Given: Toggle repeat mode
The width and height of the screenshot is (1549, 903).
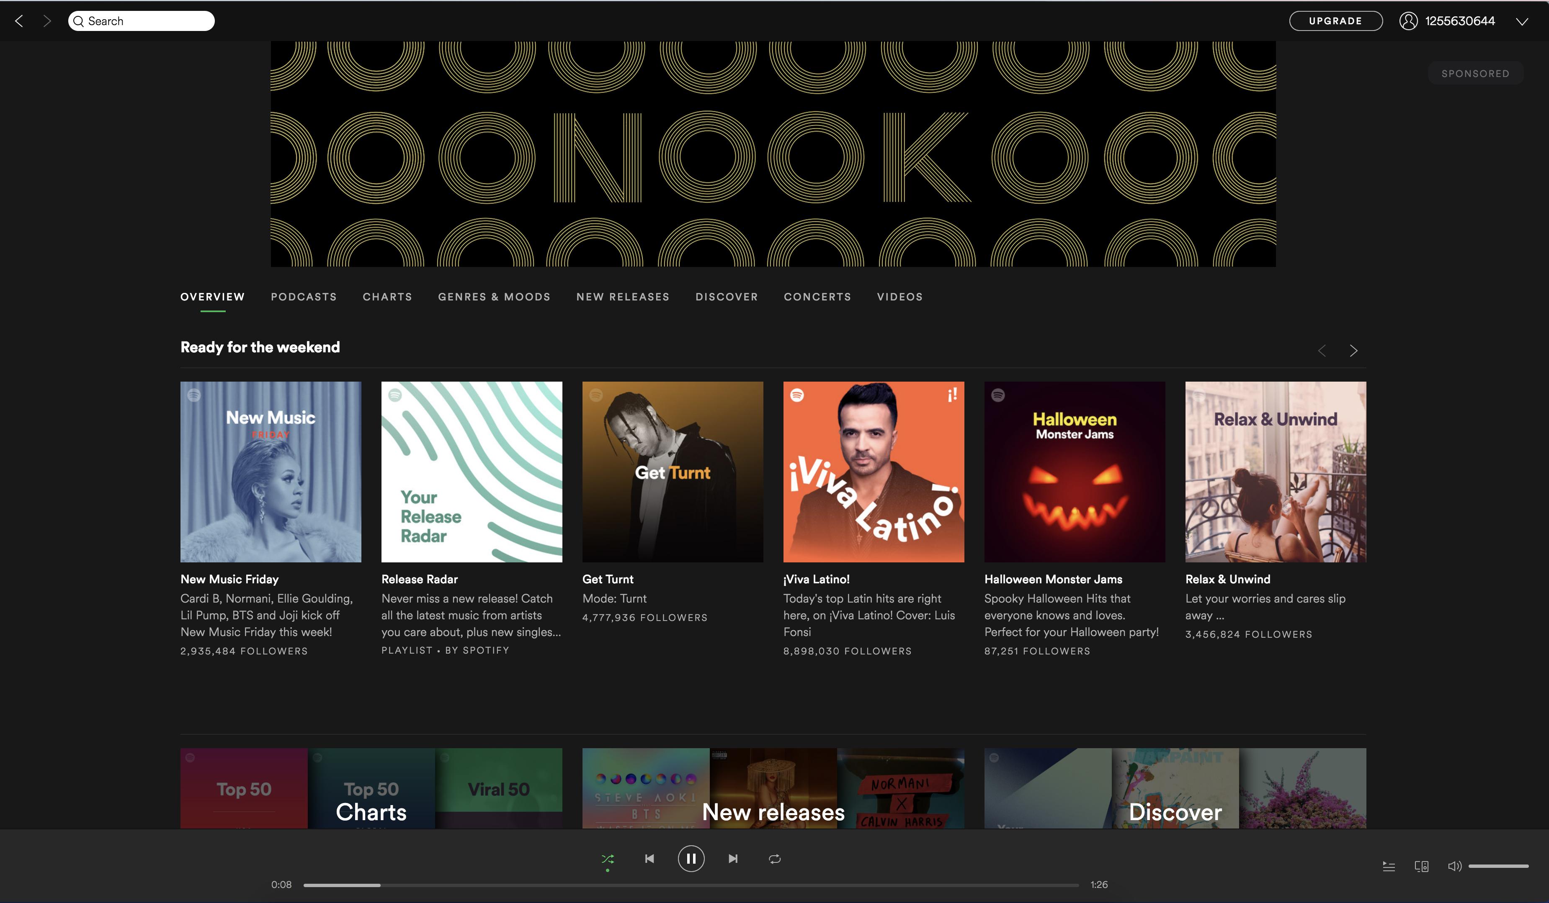Looking at the screenshot, I should click(775, 859).
